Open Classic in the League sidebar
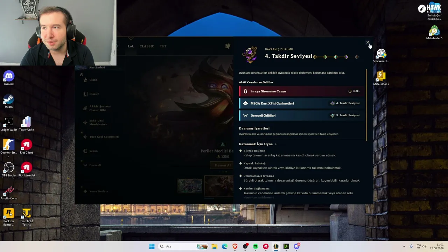 point(91,94)
